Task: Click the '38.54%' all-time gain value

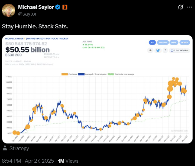Action: [x=88, y=45]
